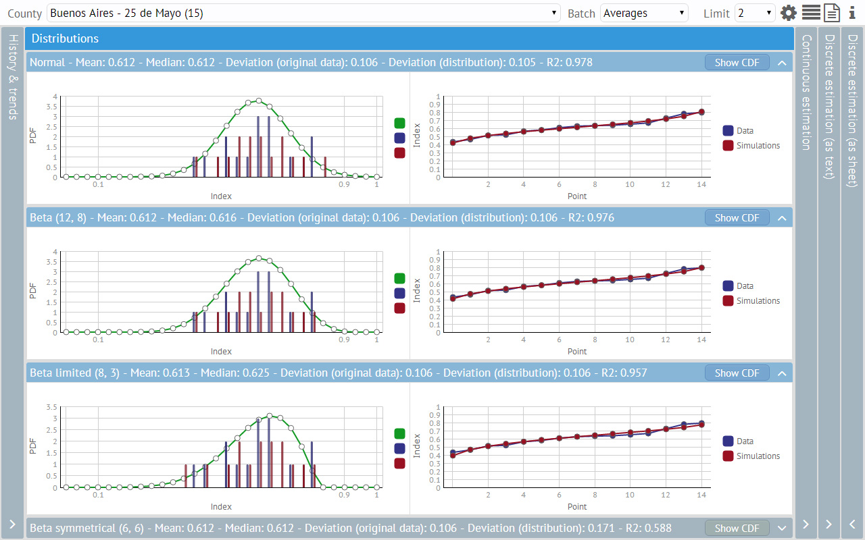This screenshot has width=865, height=540.
Task: Show CDF for Normal distribution
Action: coord(737,62)
